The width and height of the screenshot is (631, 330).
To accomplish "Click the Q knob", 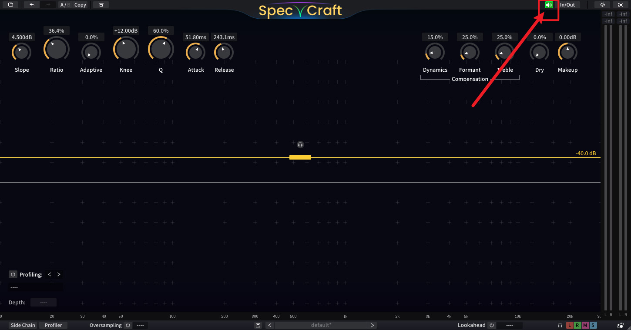I will tap(161, 48).
